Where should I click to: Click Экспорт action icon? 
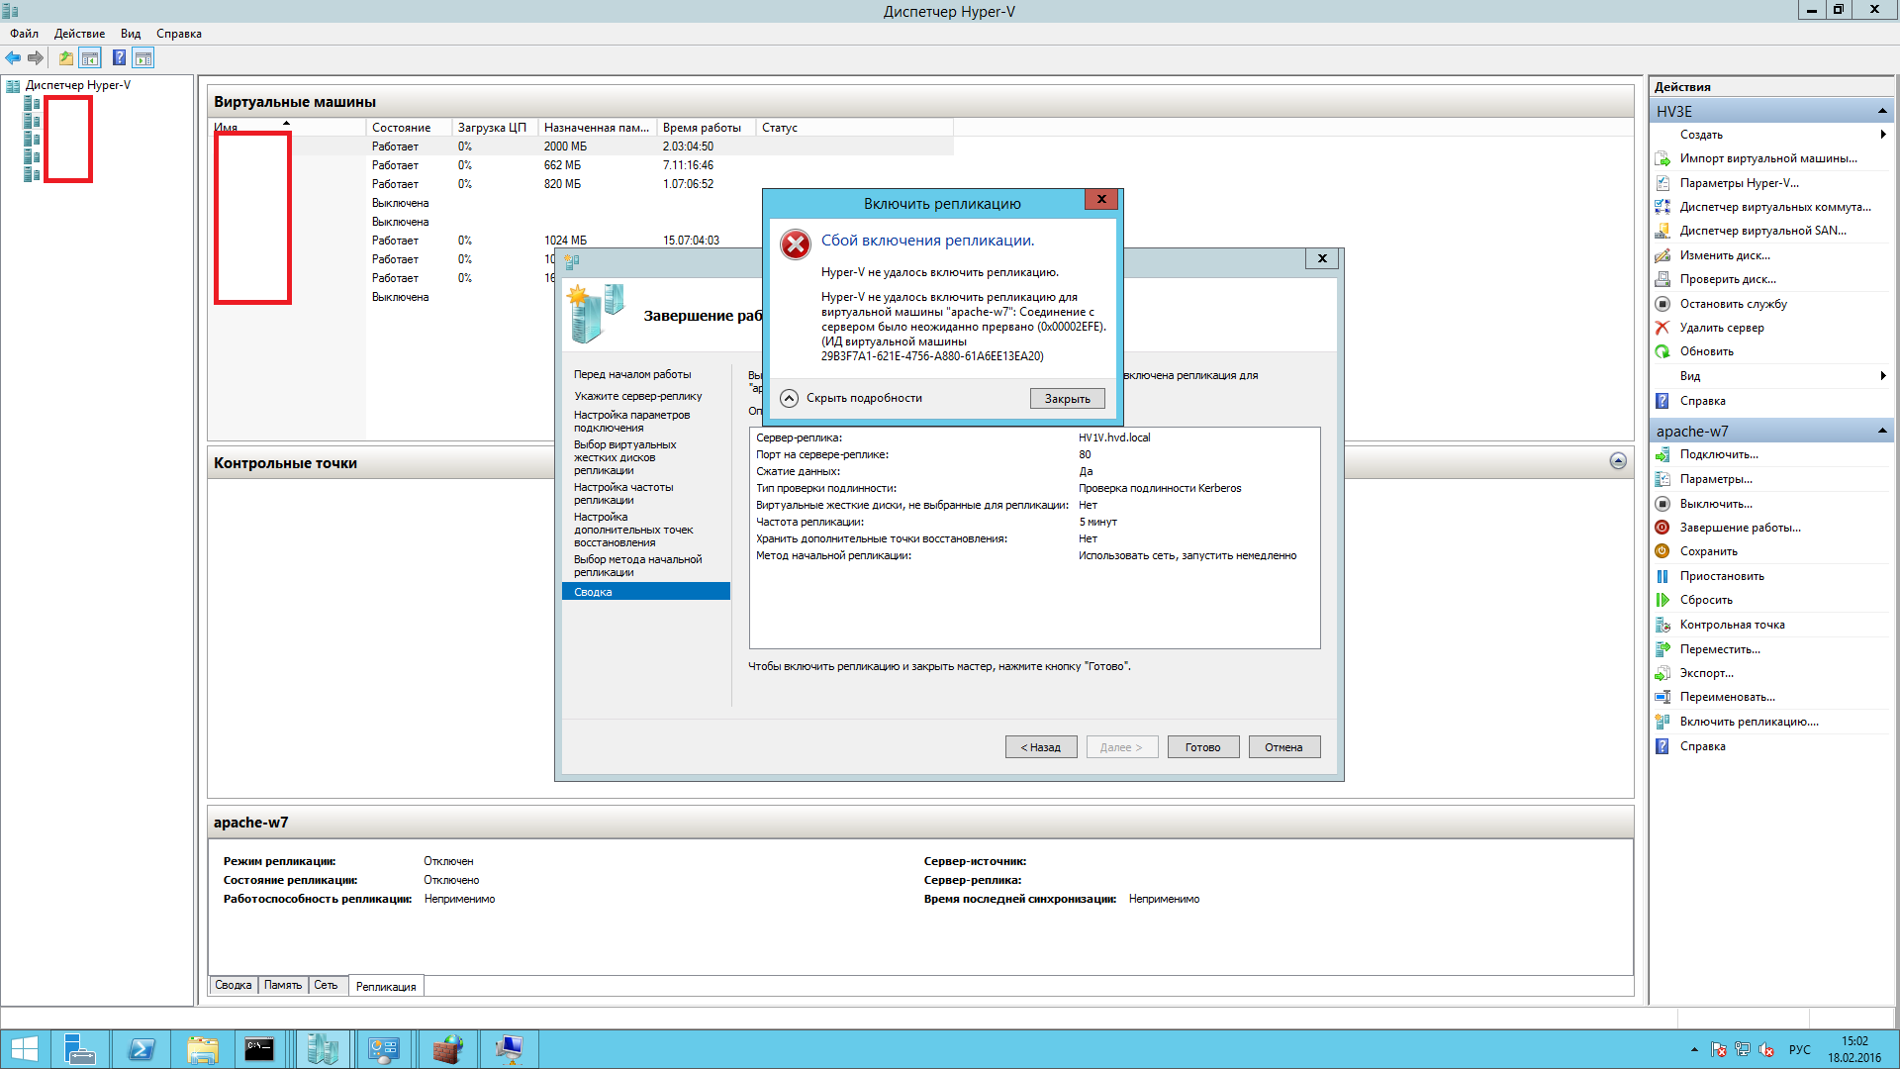pyautogui.click(x=1662, y=673)
